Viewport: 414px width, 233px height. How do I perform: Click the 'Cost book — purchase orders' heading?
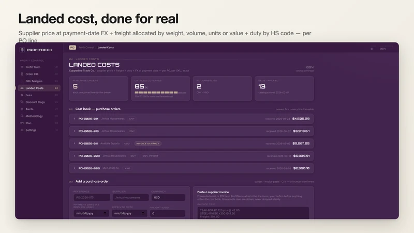98,109
